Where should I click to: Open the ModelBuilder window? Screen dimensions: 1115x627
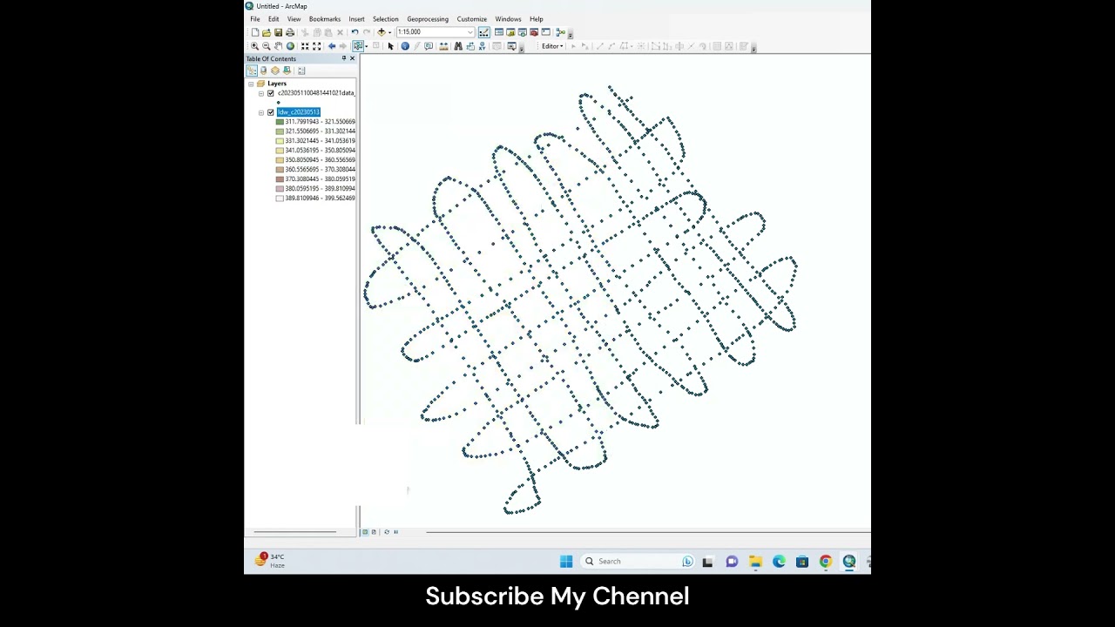(560, 32)
